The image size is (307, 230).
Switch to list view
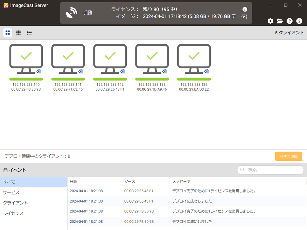click(x=29, y=33)
